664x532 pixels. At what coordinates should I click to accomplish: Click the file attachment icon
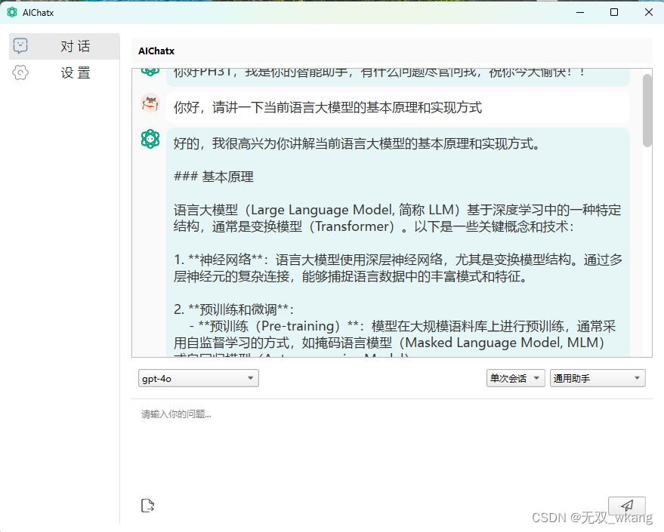(148, 505)
